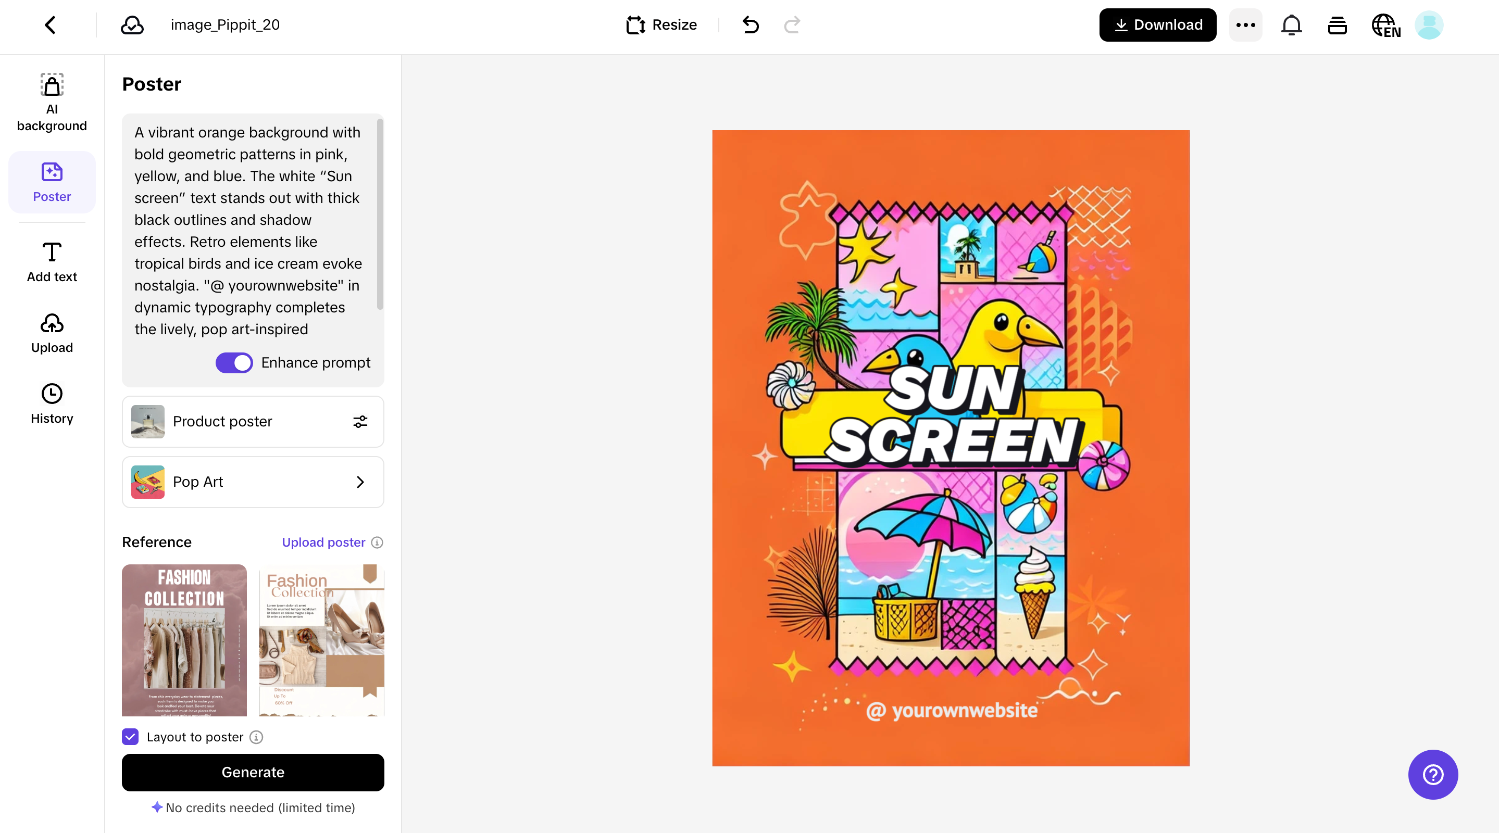The height and width of the screenshot is (833, 1499).
Task: Click the redo arrow in the toolbar
Action: click(791, 25)
